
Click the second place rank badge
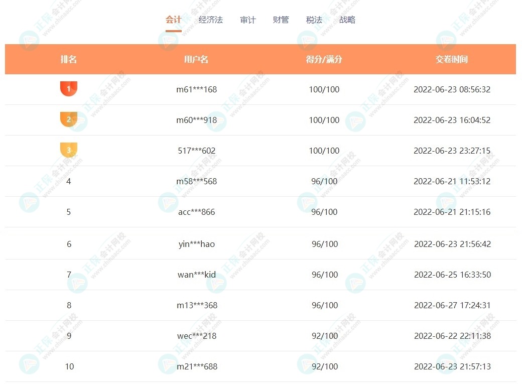pyautogui.click(x=69, y=119)
